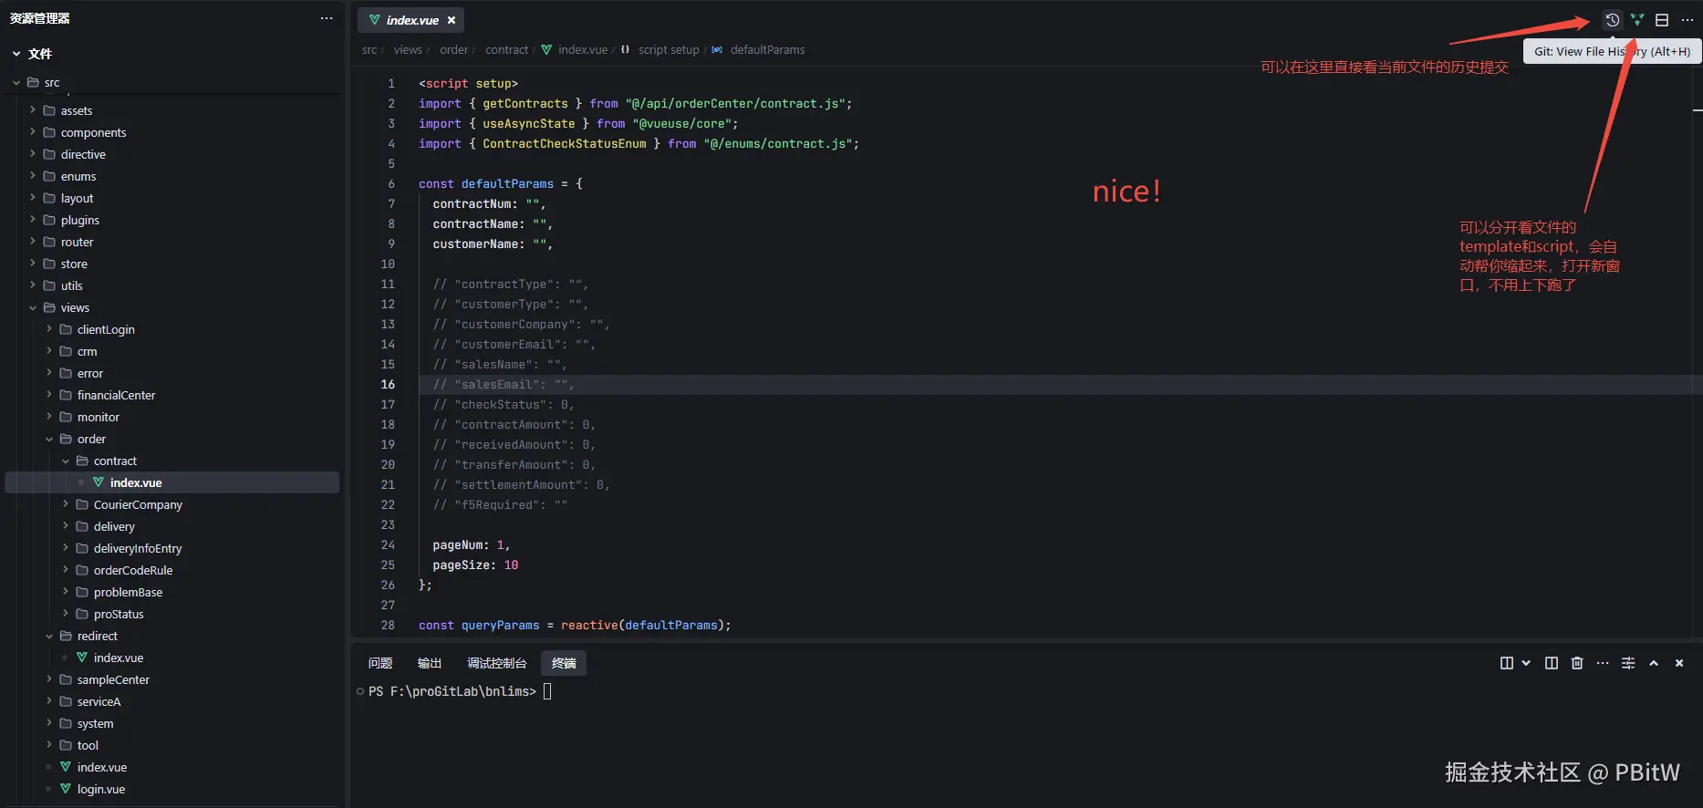Open the terminal launch profile dropdown arrow
This screenshot has width=1703, height=808.
[1526, 663]
